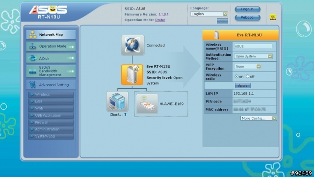Click the Logout button
The width and height of the screenshot is (314, 177).
point(247,9)
